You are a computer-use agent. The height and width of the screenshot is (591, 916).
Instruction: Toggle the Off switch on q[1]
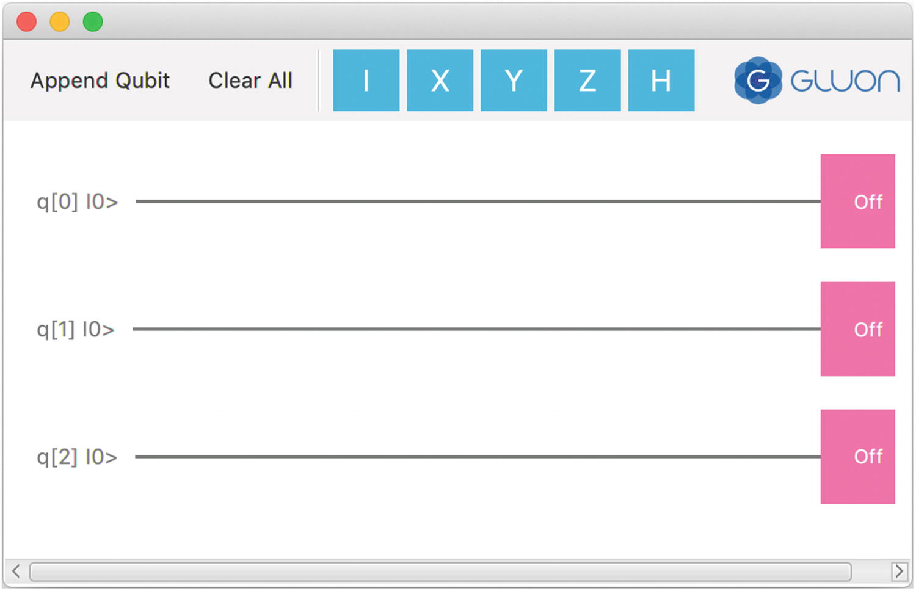tap(857, 329)
